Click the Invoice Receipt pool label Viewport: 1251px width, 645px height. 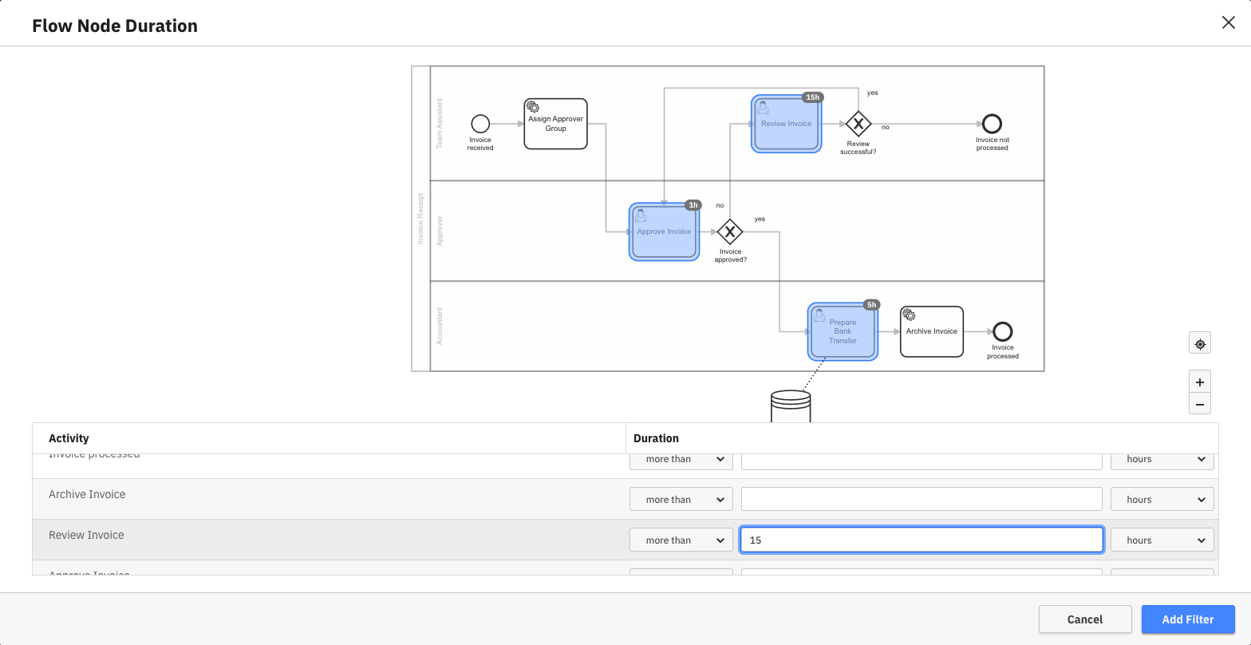click(x=420, y=218)
